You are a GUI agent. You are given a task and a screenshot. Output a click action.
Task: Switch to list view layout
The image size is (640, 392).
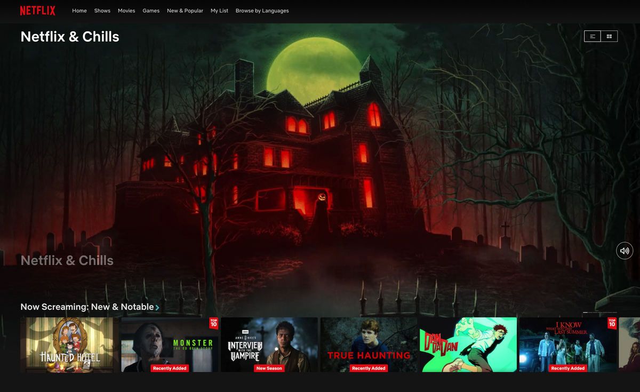(593, 36)
